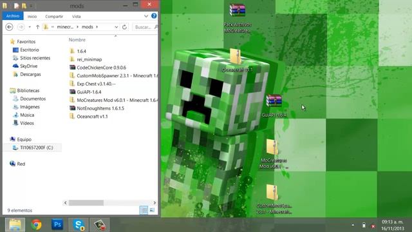This screenshot has width=412, height=232.
Task: Show hidden system tray icons
Action: [353, 226]
